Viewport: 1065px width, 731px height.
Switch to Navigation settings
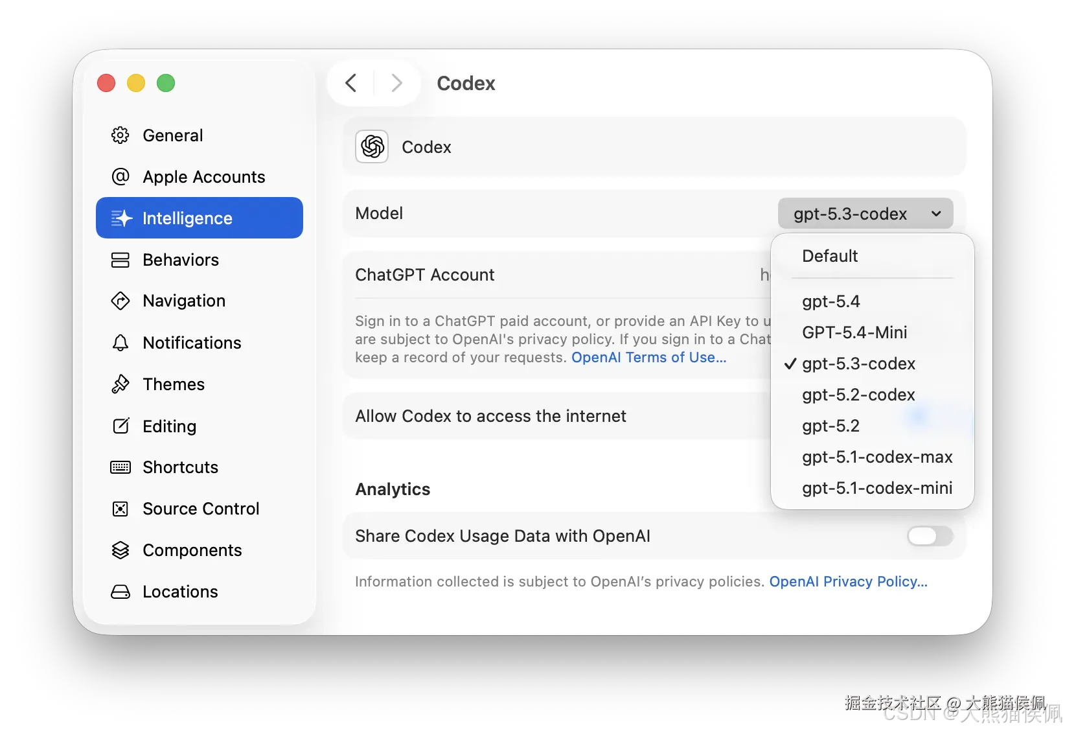click(x=200, y=301)
